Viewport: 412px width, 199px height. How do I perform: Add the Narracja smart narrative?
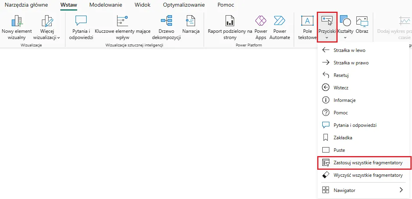(x=191, y=21)
